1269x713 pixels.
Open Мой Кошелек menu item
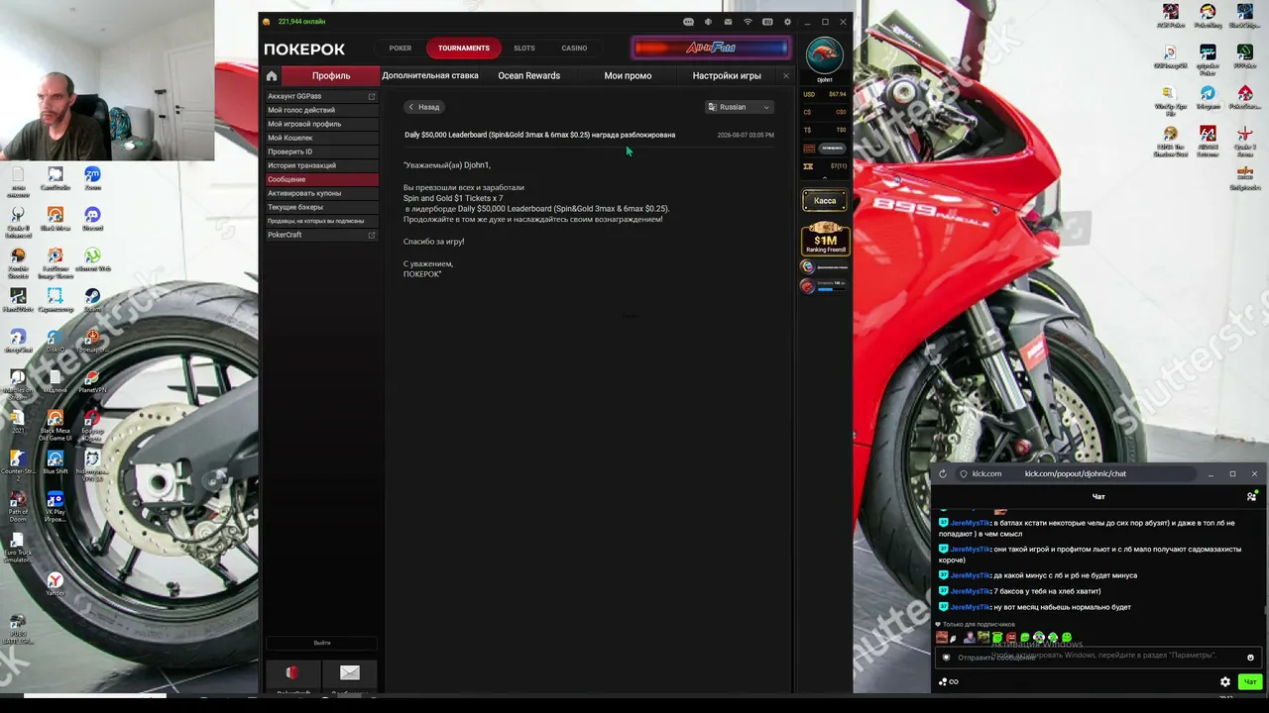(x=322, y=138)
